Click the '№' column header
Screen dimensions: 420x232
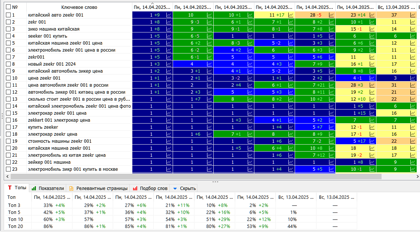15,7
